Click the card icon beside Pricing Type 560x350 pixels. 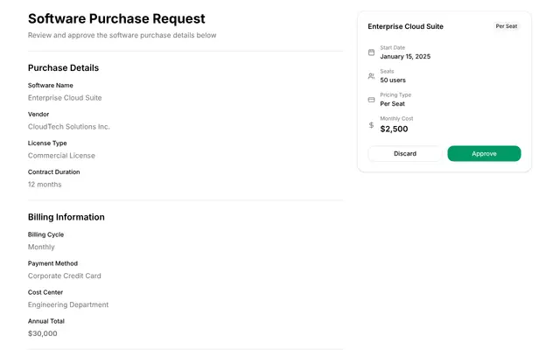pyautogui.click(x=371, y=100)
